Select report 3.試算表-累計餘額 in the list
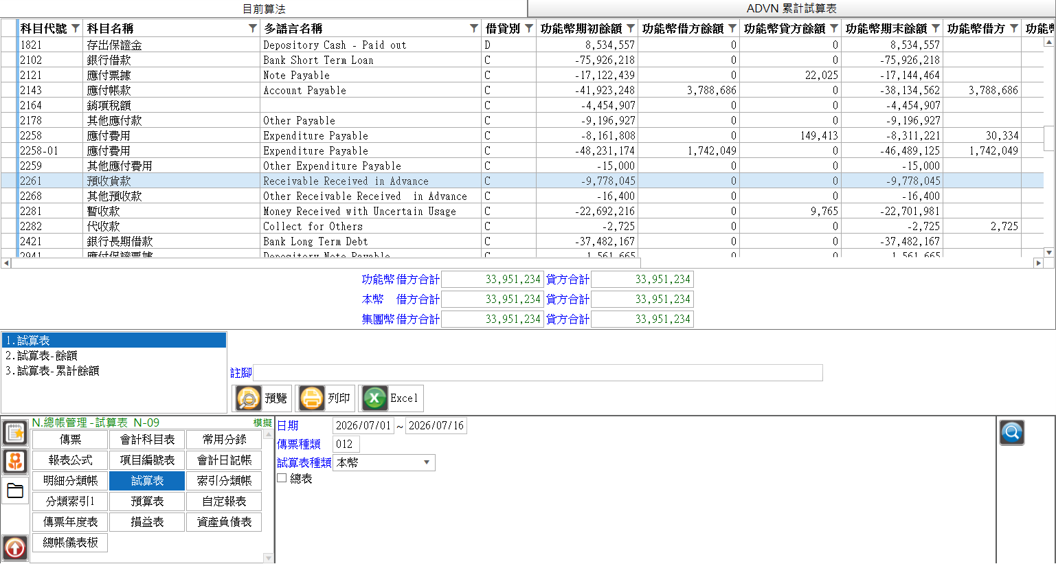This screenshot has width=1056, height=564. 114,370
